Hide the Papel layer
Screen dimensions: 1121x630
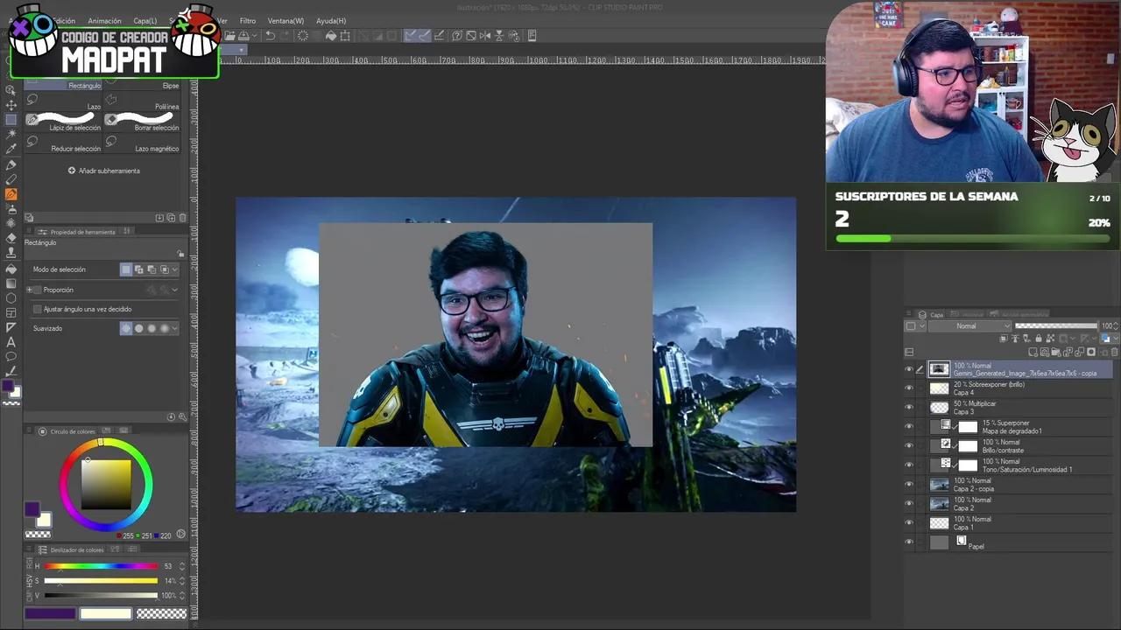pyautogui.click(x=909, y=542)
